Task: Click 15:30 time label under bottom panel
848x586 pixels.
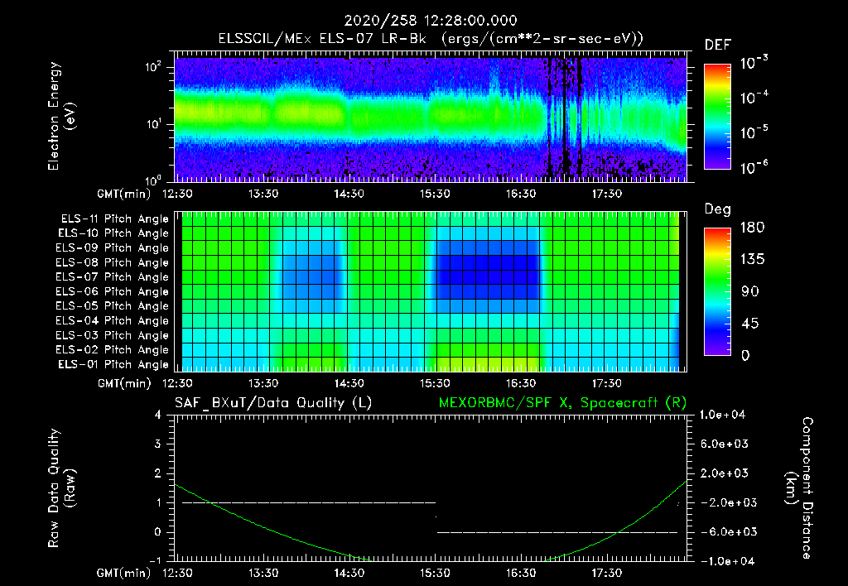Action: point(435,574)
